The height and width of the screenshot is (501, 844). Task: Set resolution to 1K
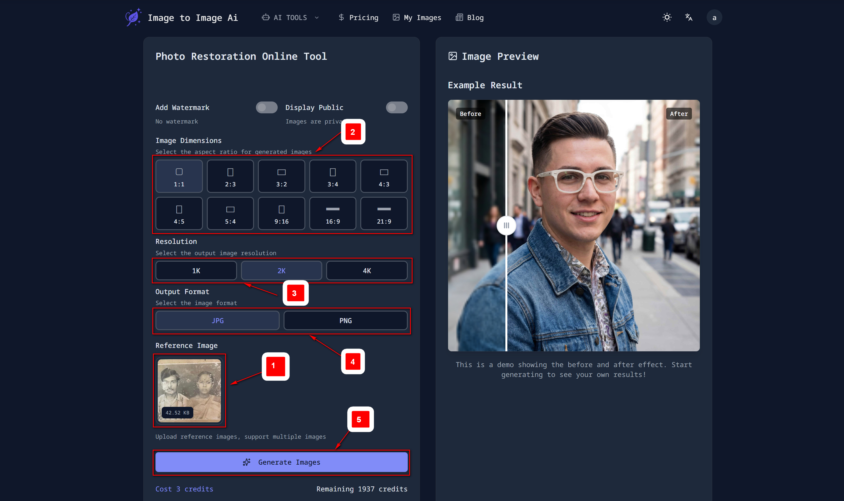click(x=196, y=271)
